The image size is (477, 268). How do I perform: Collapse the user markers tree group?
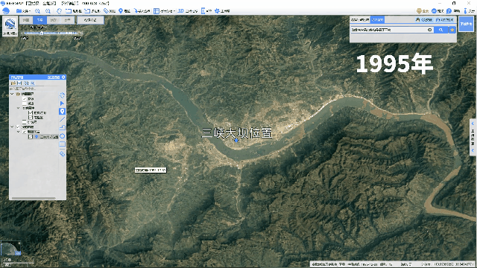[x=12, y=127]
